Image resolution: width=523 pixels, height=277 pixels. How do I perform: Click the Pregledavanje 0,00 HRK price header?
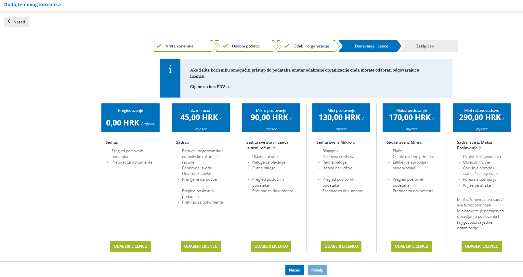130,118
